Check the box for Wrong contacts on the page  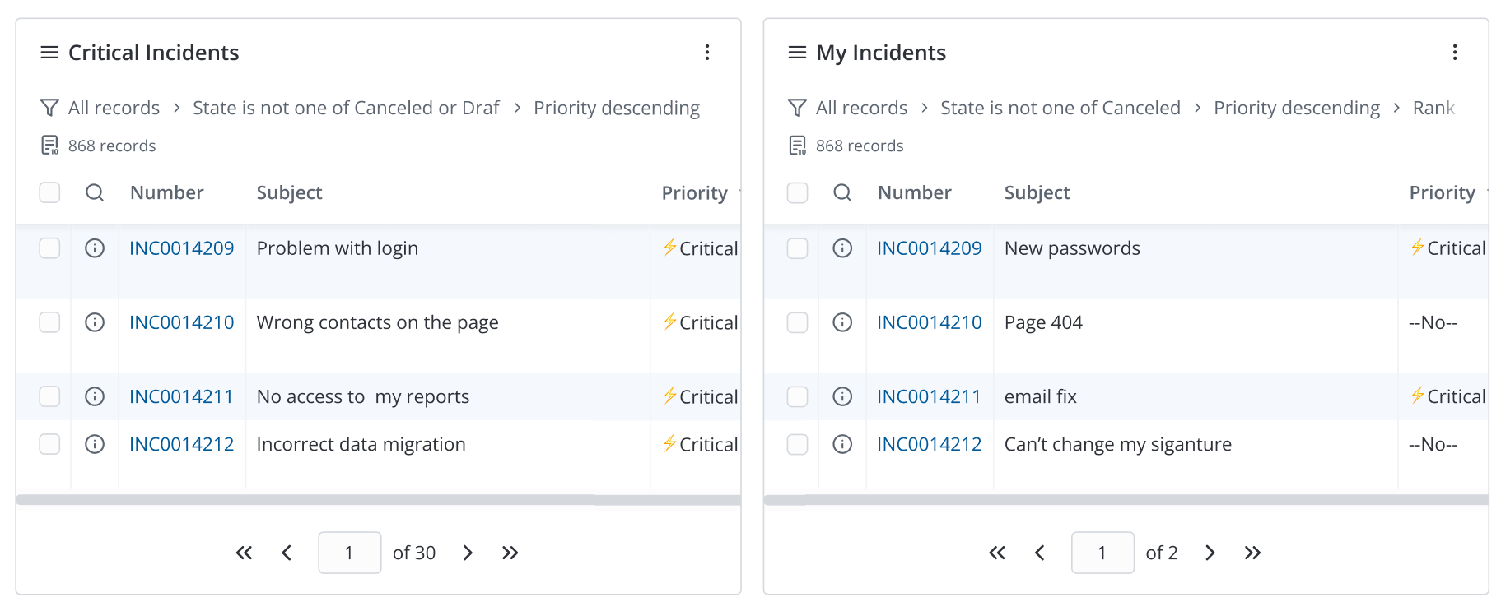click(x=49, y=322)
